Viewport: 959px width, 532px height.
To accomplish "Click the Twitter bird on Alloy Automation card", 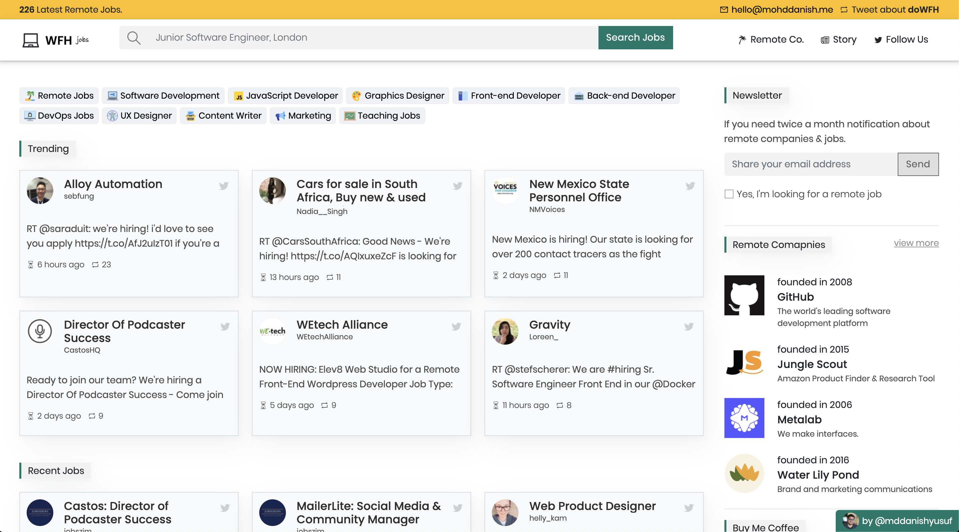I will (224, 186).
